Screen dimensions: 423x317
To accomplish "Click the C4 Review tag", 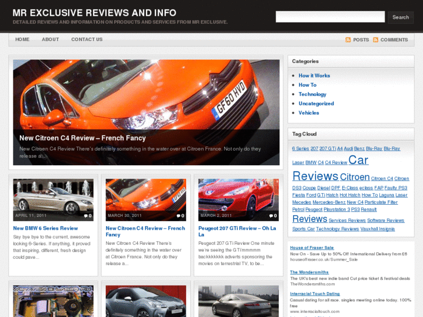I will [336, 163].
